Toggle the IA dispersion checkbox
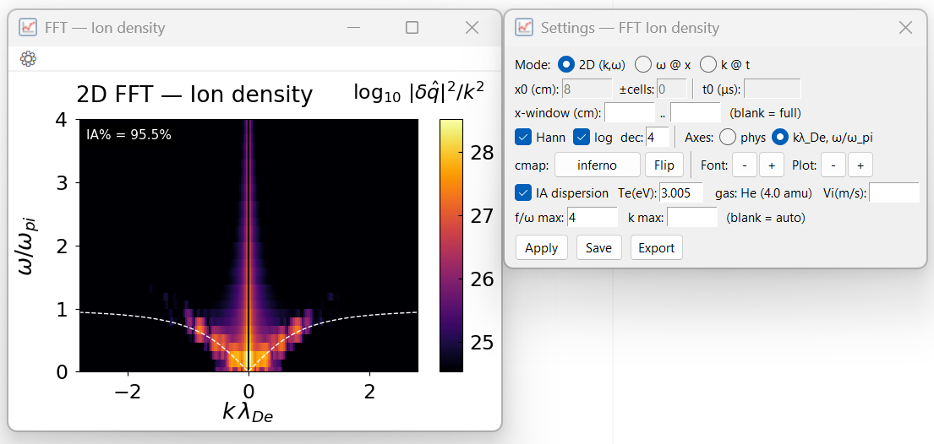This screenshot has width=934, height=444. [x=562, y=192]
